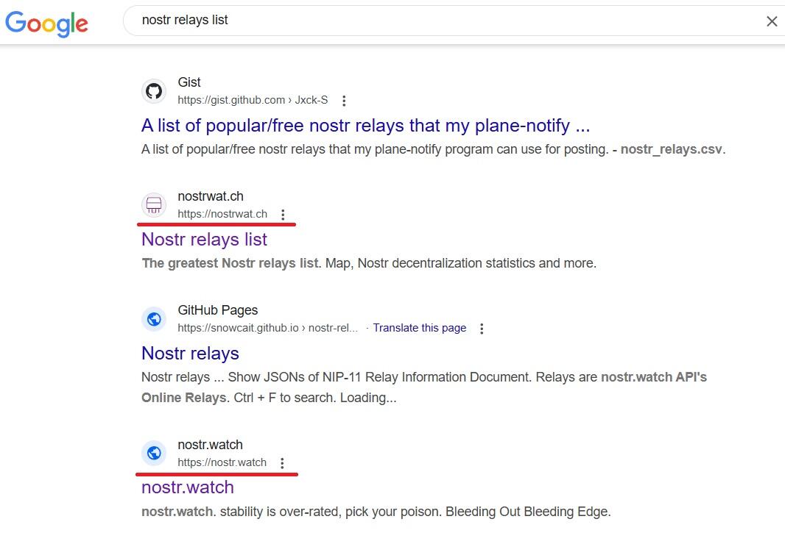Open more options for Gist result
This screenshot has height=544, width=785.
click(x=344, y=101)
